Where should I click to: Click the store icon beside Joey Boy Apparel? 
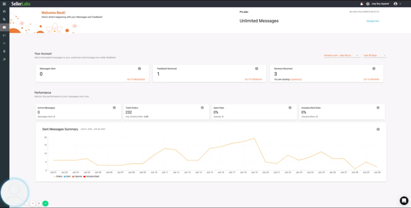tap(368, 4)
